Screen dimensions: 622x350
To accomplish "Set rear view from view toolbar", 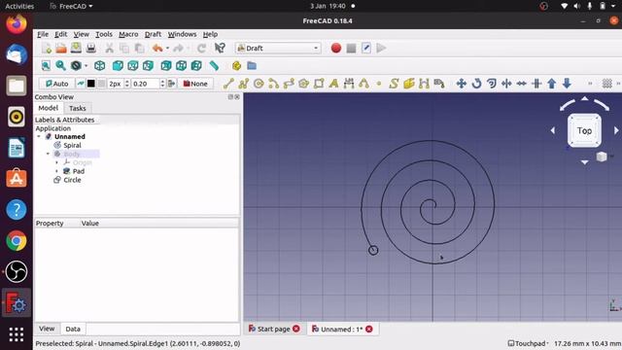I will 166,66.
